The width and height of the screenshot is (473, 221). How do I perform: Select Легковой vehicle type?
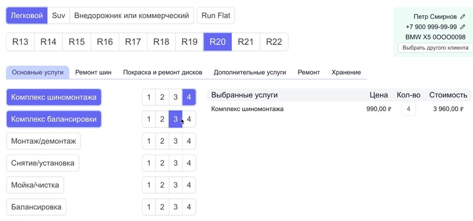[27, 16]
